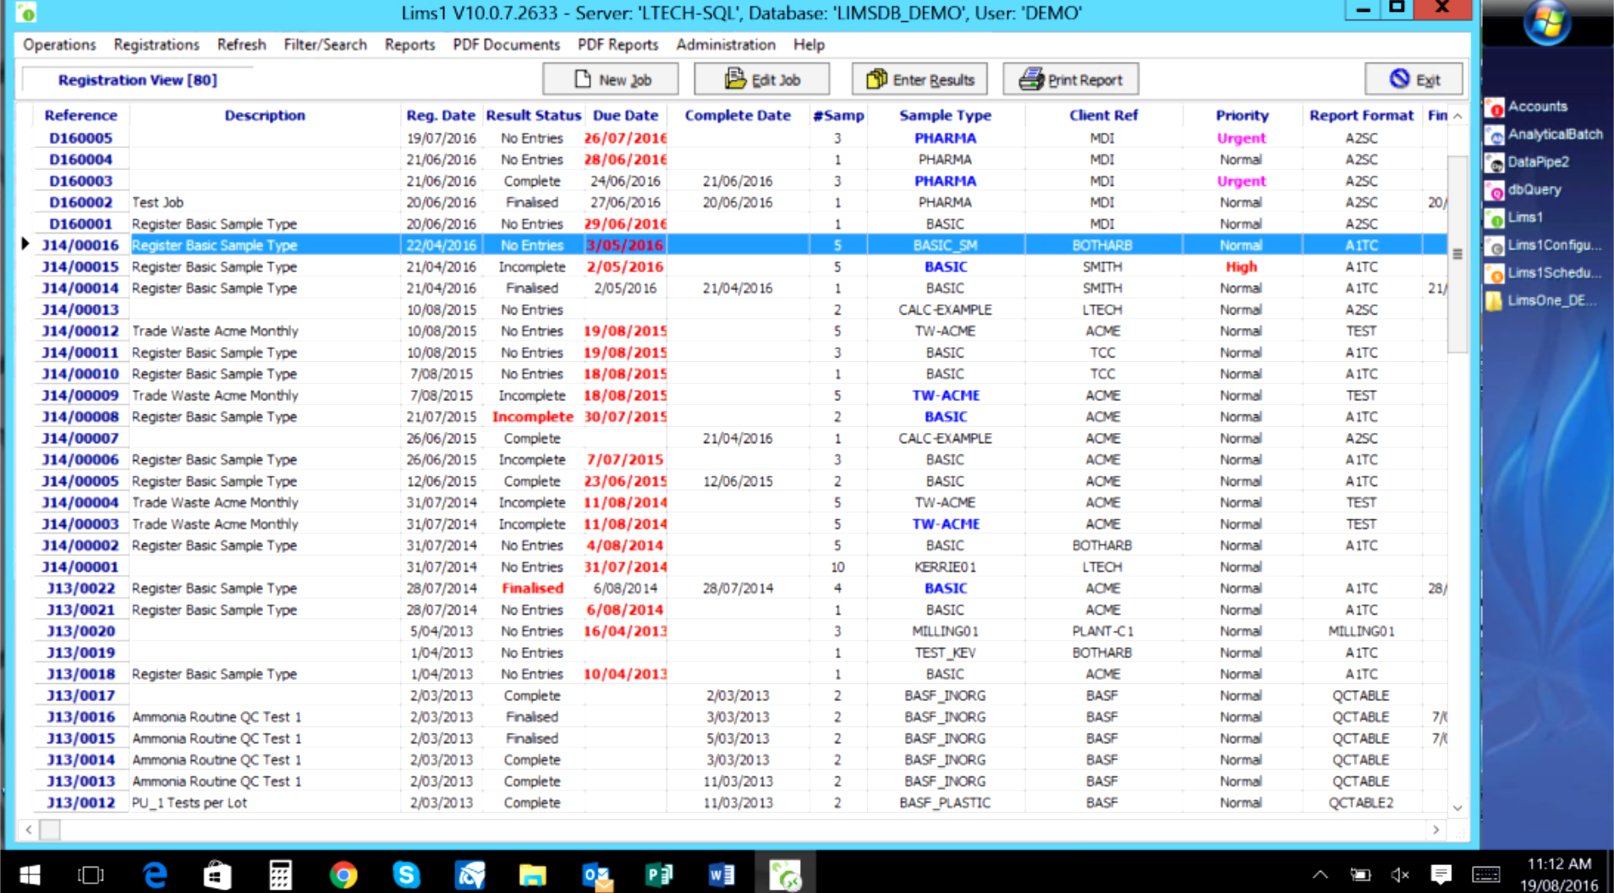Sort by the Priority column header

click(x=1242, y=115)
